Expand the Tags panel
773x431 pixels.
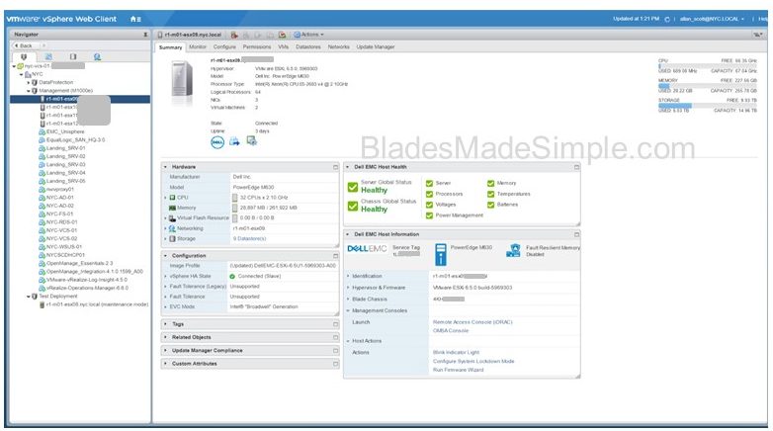coord(166,324)
